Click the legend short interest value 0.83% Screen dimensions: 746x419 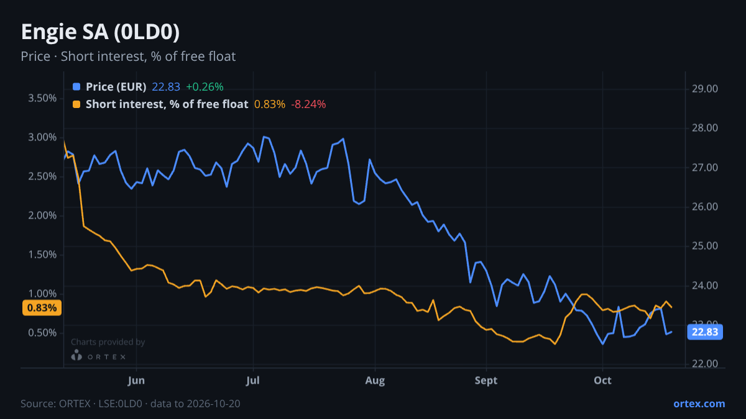coord(270,104)
